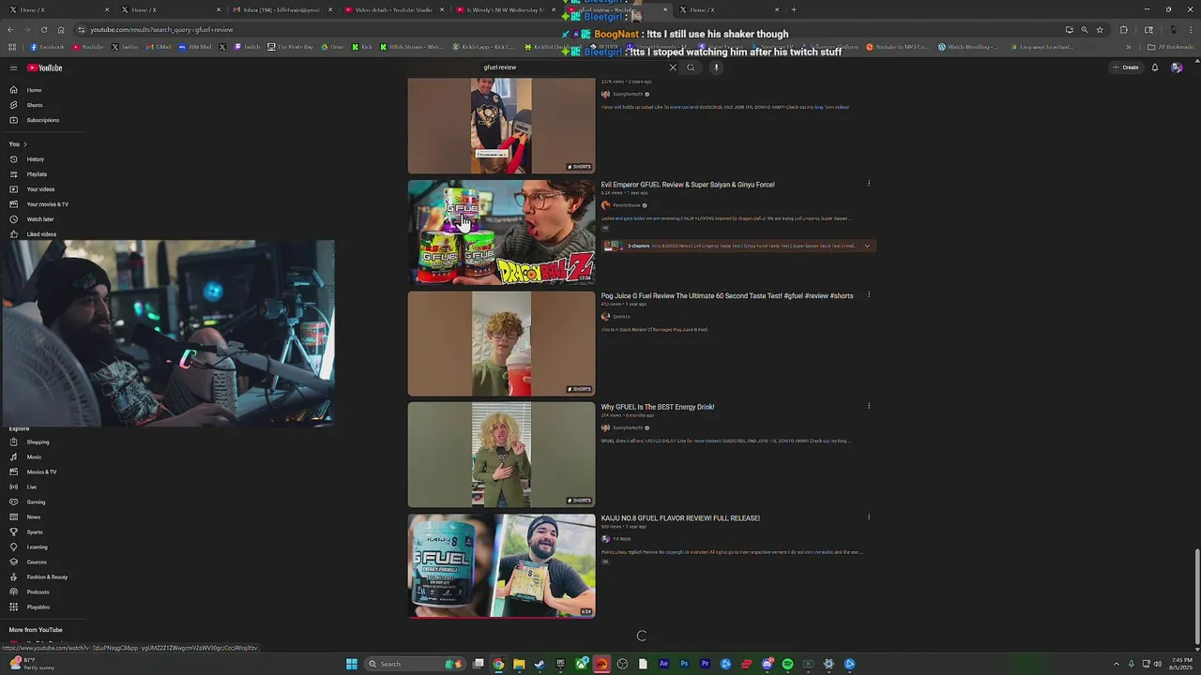Open KAIJU NO.8 GFUEL FLAVOR REVIEW title
The width and height of the screenshot is (1201, 675).
point(680,518)
